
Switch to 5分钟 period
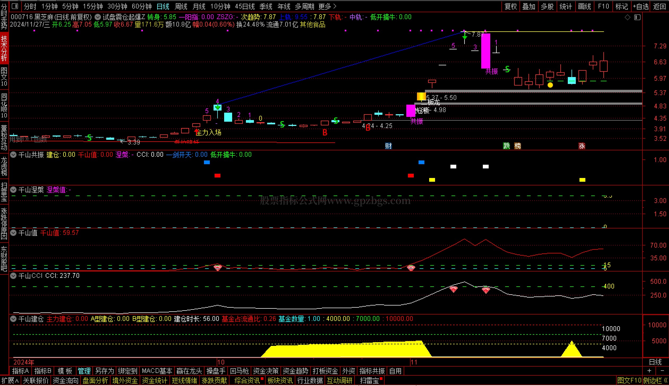(x=70, y=6)
